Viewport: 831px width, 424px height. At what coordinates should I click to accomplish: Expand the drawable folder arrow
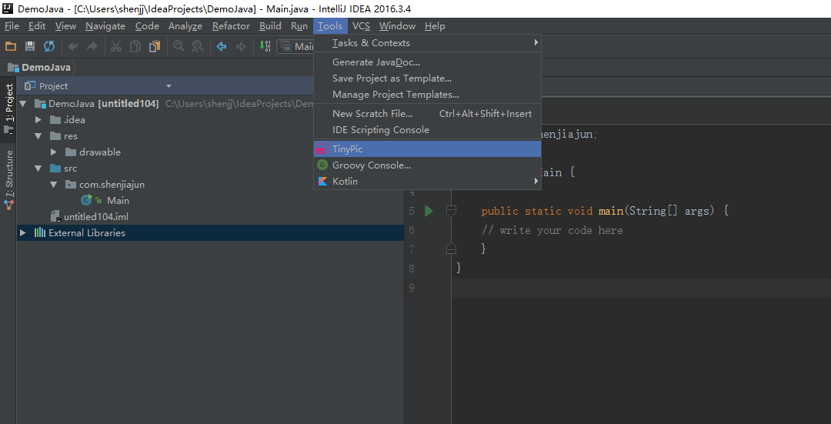click(54, 152)
